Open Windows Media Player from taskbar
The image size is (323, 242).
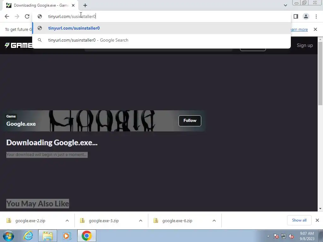coord(67,236)
